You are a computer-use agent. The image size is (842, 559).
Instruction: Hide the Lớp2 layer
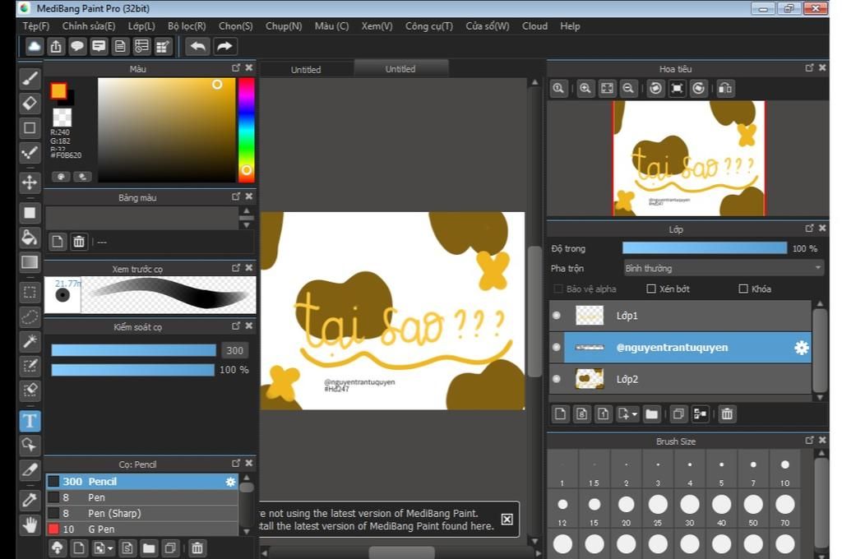point(557,379)
